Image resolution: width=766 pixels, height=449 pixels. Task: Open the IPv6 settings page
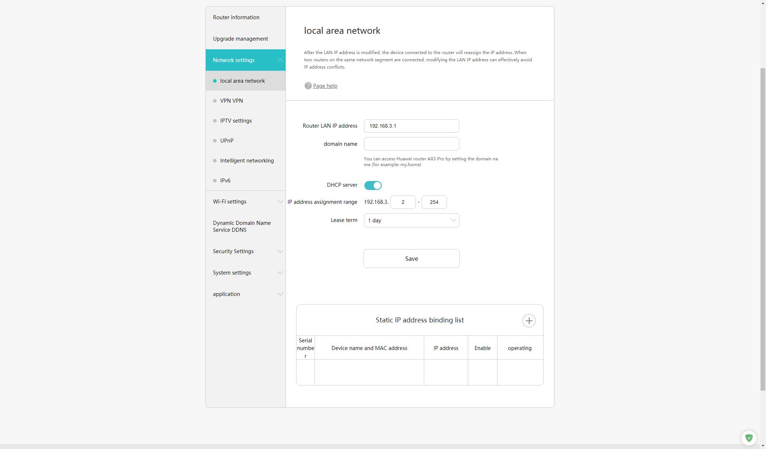point(225,181)
